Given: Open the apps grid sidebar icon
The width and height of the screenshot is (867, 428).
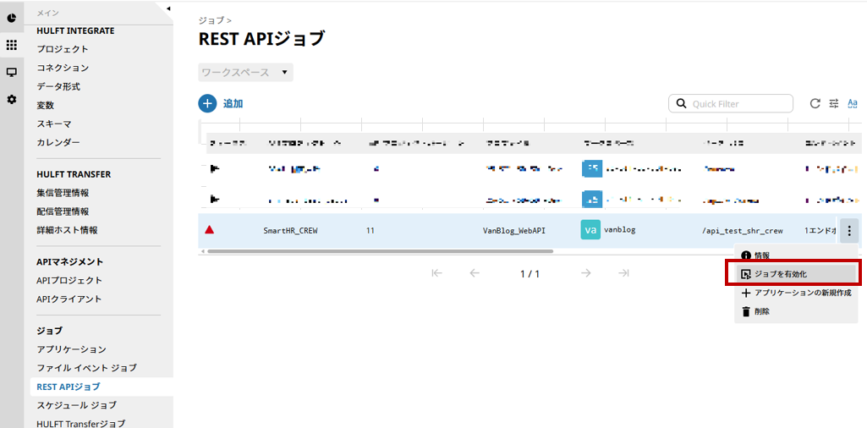Looking at the screenshot, I should pyautogui.click(x=12, y=45).
